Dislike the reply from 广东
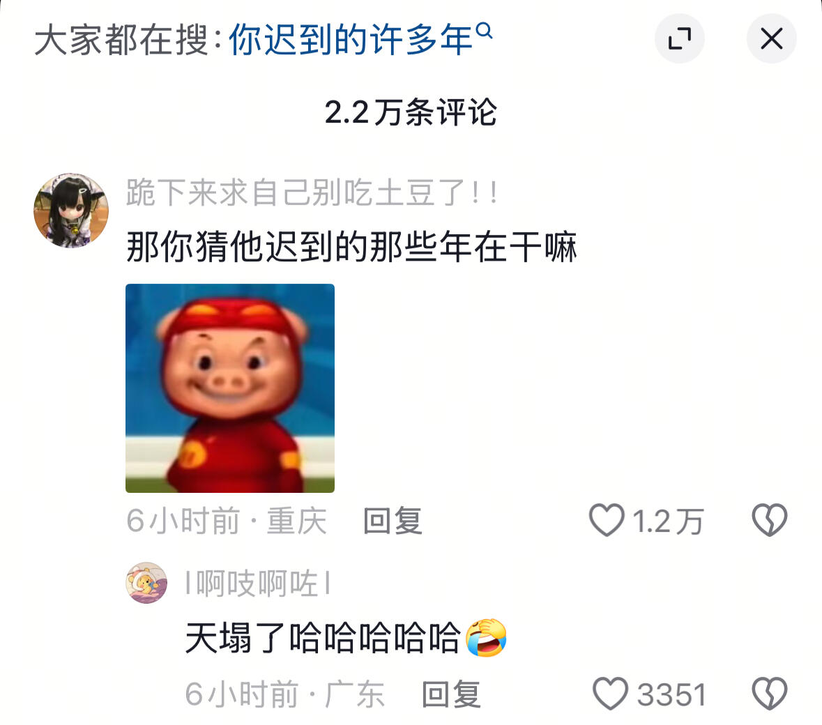Image resolution: width=822 pixels, height=725 pixels. (770, 694)
